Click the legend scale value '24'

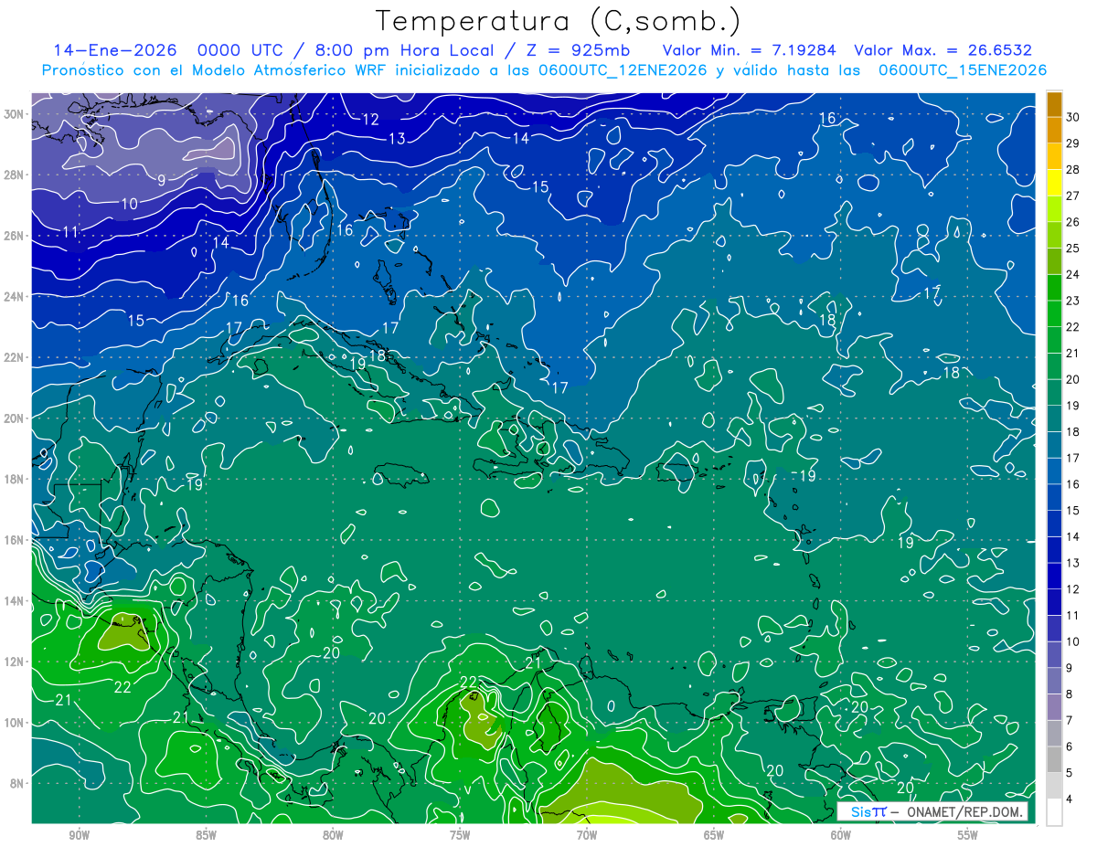(x=1073, y=275)
